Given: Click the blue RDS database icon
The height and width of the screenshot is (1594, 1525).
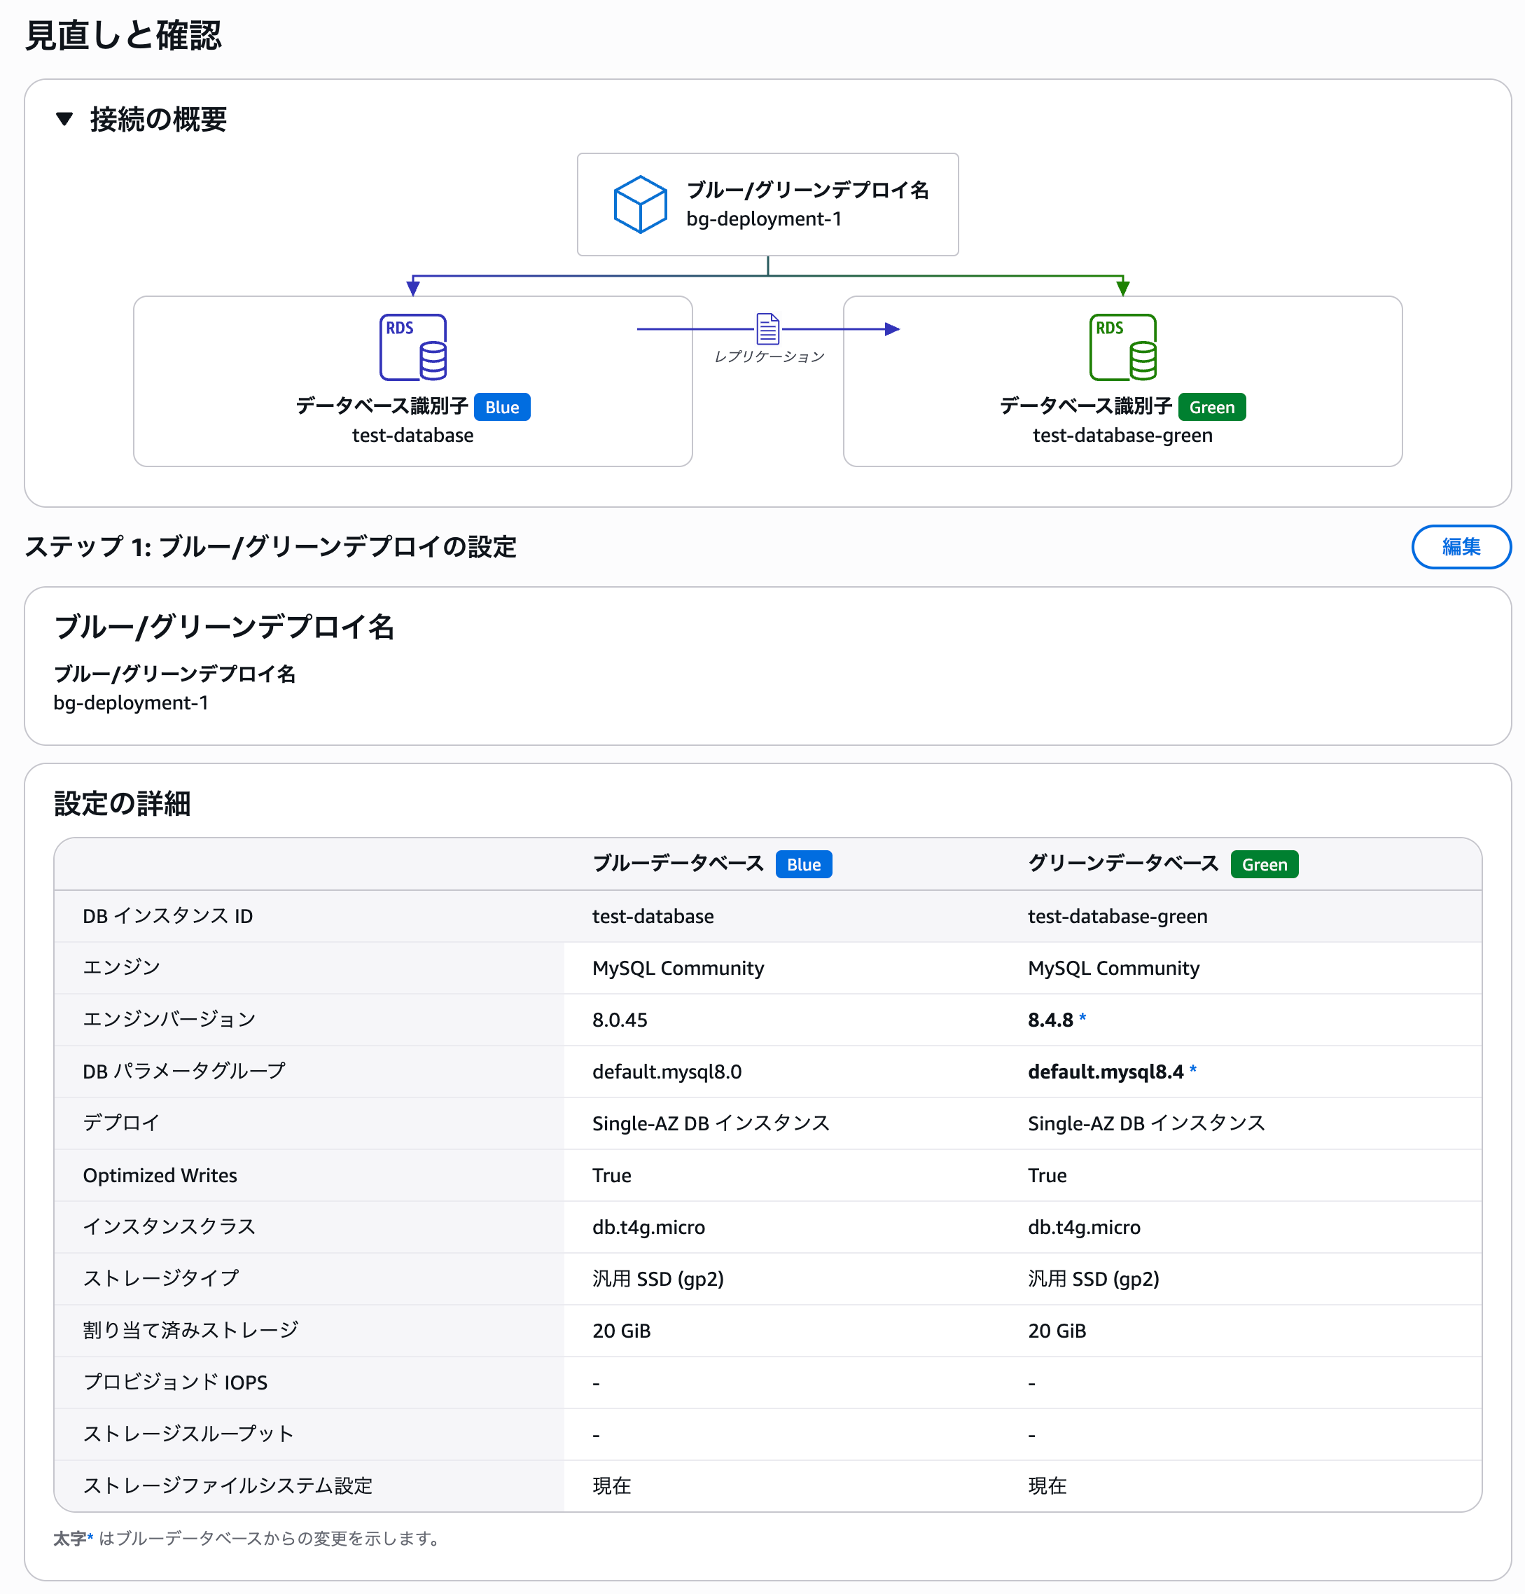Looking at the screenshot, I should click(413, 347).
